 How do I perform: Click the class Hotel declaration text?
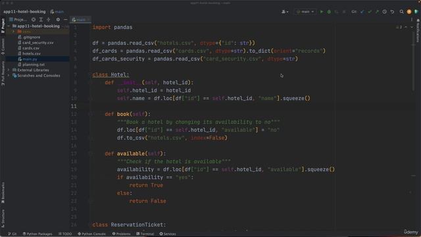(x=111, y=74)
